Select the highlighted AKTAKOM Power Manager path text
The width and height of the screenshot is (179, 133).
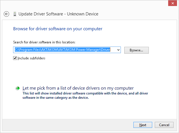[62, 50]
